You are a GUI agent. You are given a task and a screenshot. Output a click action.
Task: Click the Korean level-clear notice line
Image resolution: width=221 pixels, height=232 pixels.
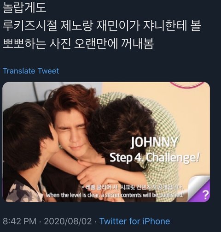point(132,187)
